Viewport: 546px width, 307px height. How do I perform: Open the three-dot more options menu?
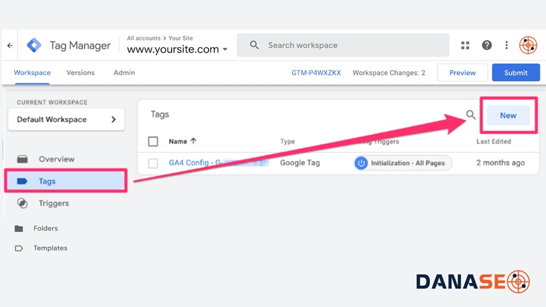pyautogui.click(x=506, y=45)
